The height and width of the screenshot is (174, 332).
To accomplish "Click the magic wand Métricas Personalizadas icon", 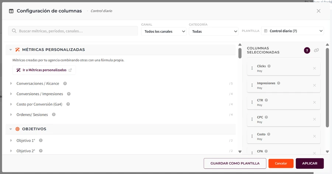I will pyautogui.click(x=17, y=50).
